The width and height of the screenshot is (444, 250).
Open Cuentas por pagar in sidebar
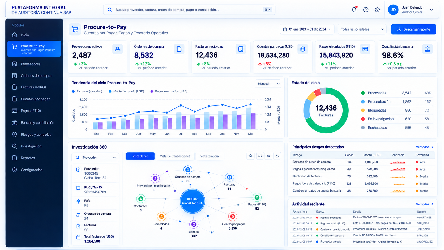pos(34,99)
